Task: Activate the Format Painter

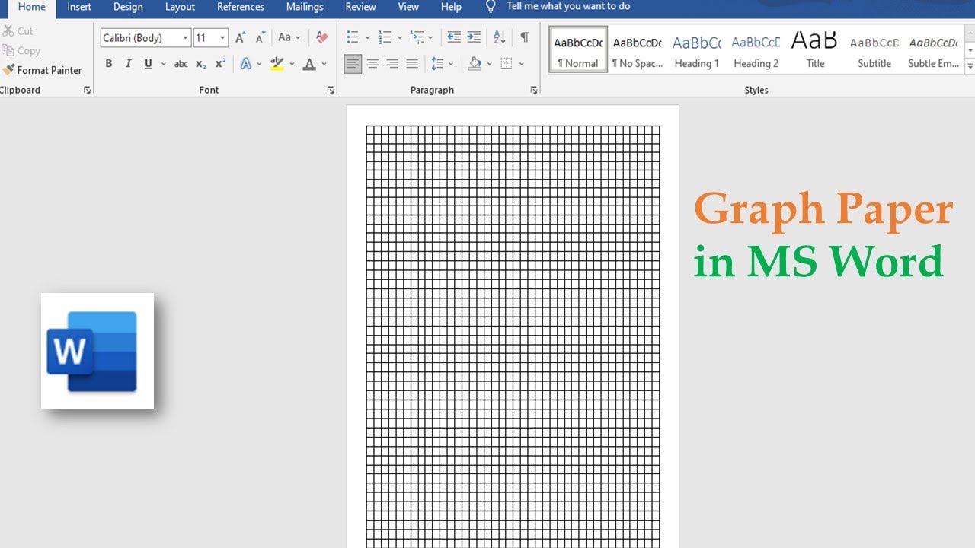Action: pos(42,70)
